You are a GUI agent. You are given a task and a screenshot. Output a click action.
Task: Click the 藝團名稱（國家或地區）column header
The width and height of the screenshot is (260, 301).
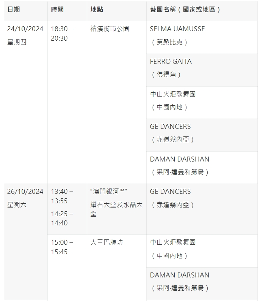tap(202, 11)
